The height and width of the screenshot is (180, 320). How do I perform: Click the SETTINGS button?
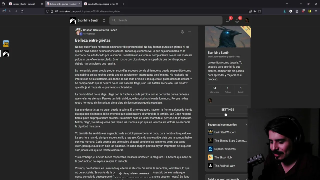pyautogui.click(x=227, y=109)
